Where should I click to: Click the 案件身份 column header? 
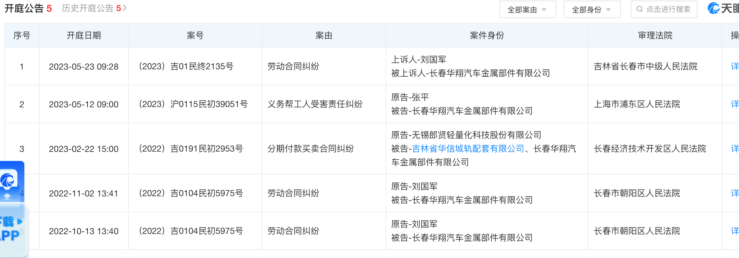(x=487, y=36)
